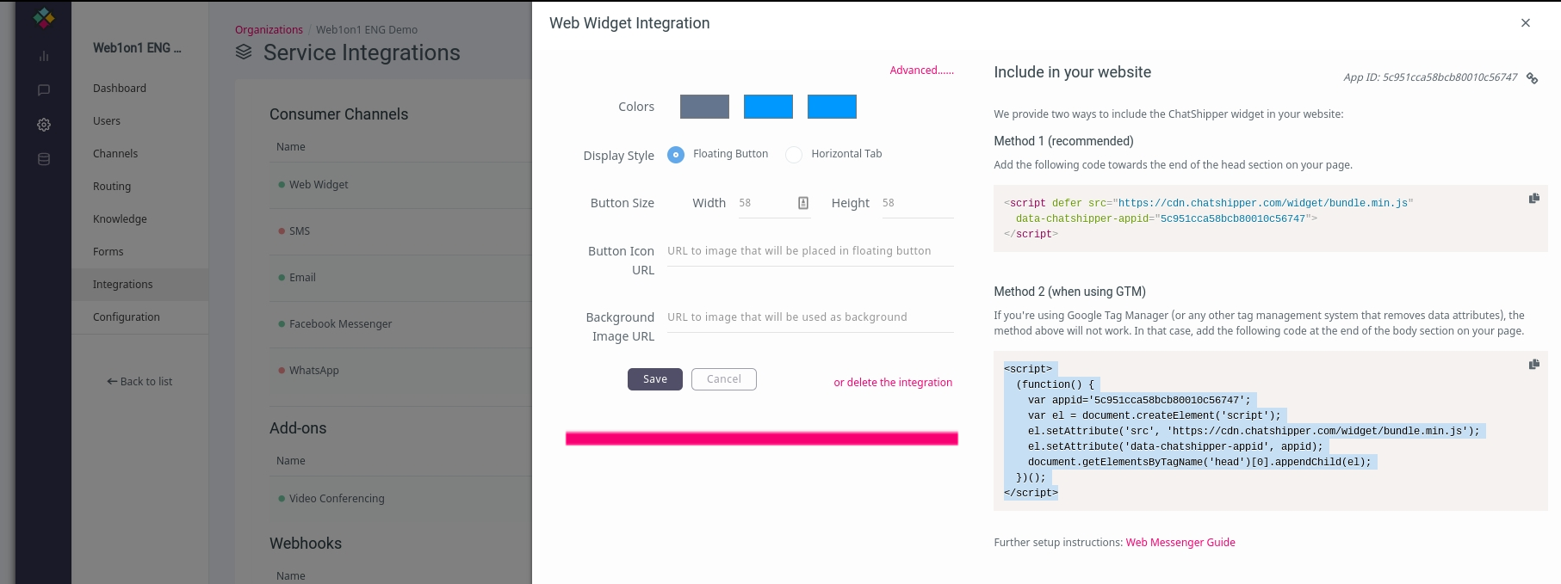Click the colorful app logo at the top of the sidebar
This screenshot has height=584, width=1561.
point(44,17)
